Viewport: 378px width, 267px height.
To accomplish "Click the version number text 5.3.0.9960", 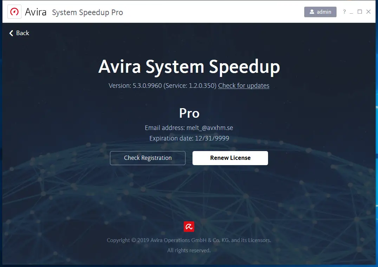I will point(147,86).
